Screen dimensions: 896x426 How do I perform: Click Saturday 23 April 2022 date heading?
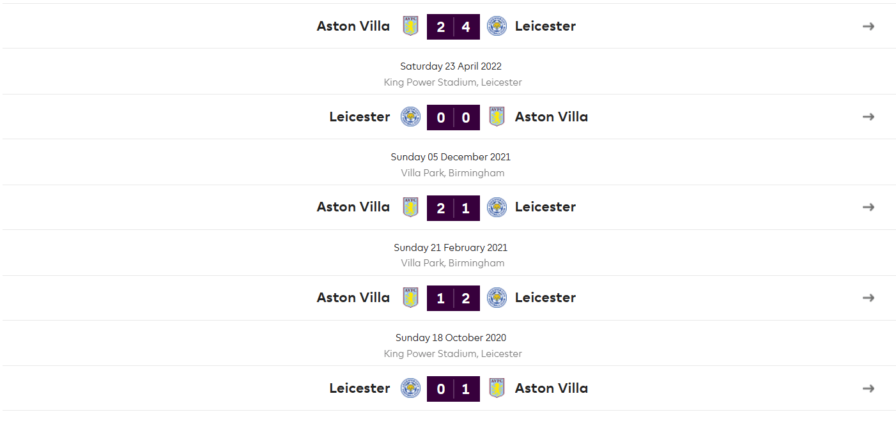coord(451,66)
